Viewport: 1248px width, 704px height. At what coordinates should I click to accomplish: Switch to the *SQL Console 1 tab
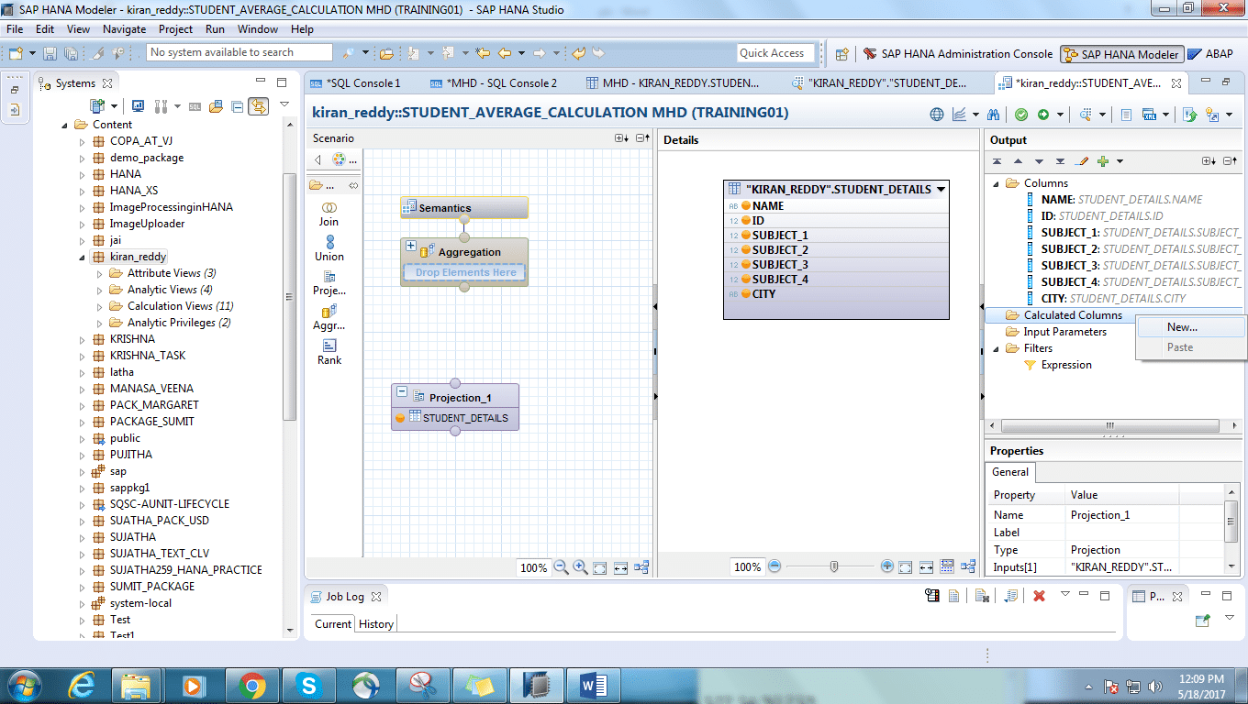click(x=364, y=82)
